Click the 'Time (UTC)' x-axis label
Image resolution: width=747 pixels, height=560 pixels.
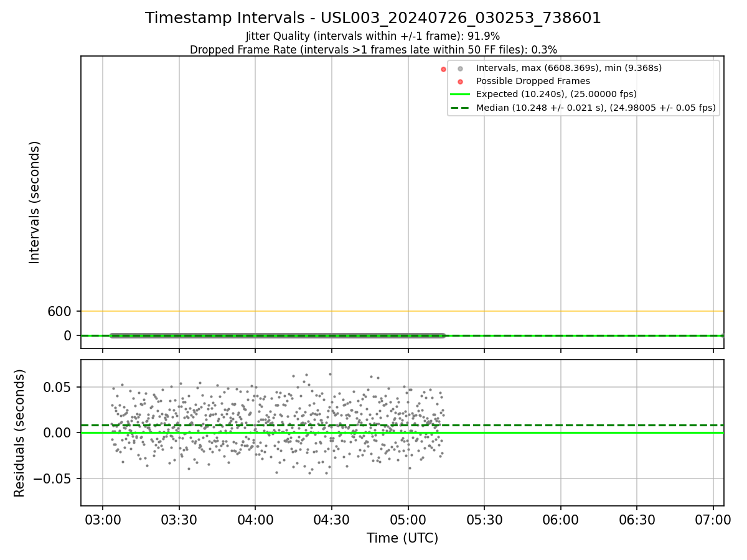[x=402, y=538]
